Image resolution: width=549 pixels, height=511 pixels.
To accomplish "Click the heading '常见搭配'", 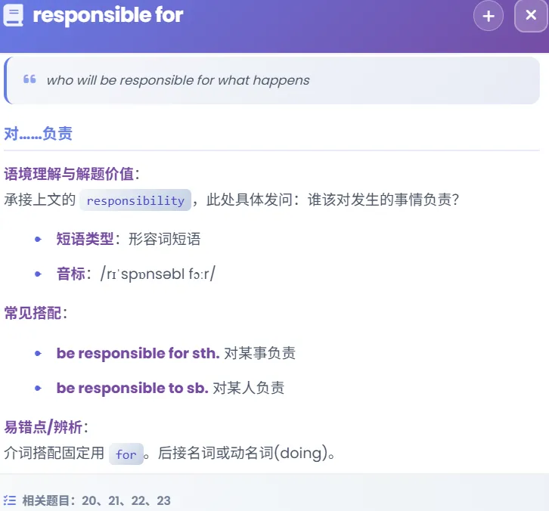I will click(33, 313).
